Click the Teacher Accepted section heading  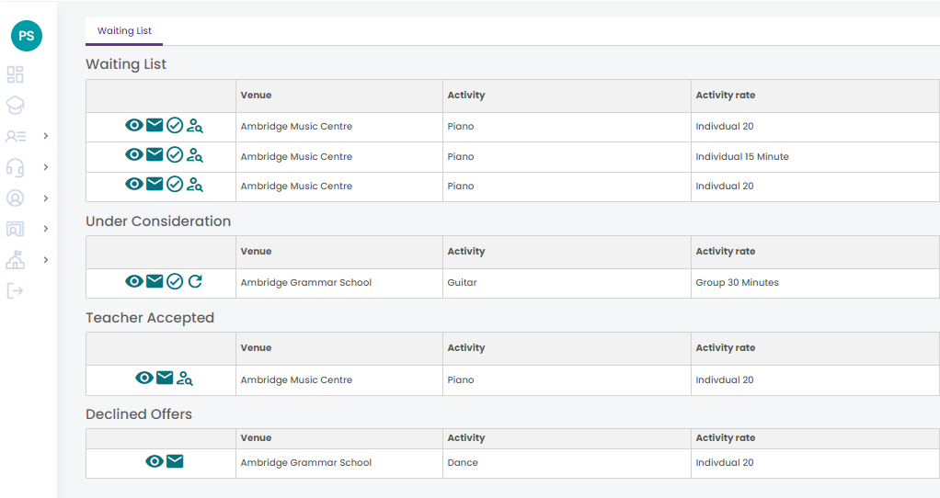point(150,318)
